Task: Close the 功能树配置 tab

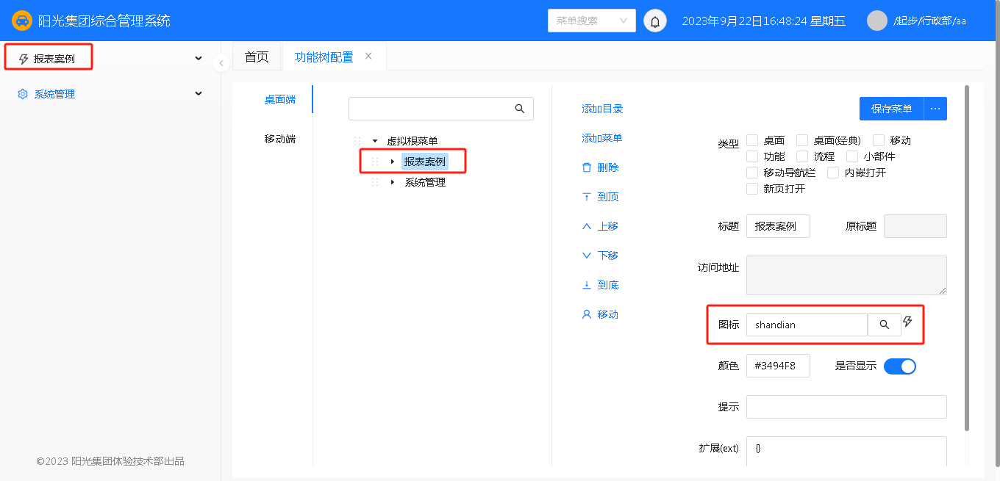Action: (368, 56)
